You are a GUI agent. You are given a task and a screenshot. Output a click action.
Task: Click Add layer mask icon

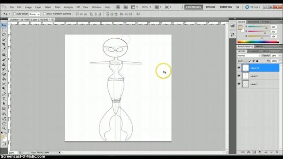coord(254,152)
